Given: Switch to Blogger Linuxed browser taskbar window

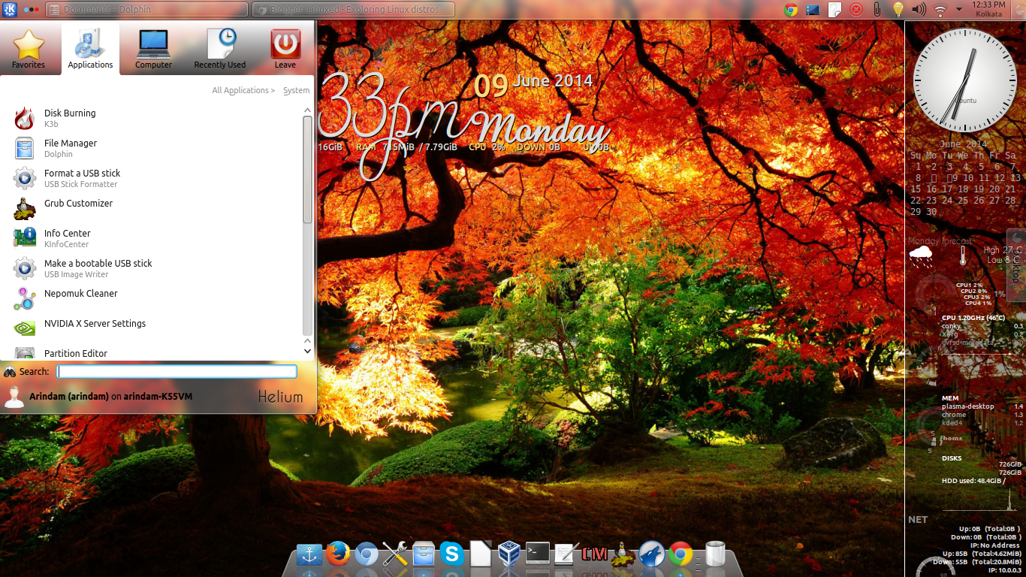Looking at the screenshot, I should (x=354, y=10).
